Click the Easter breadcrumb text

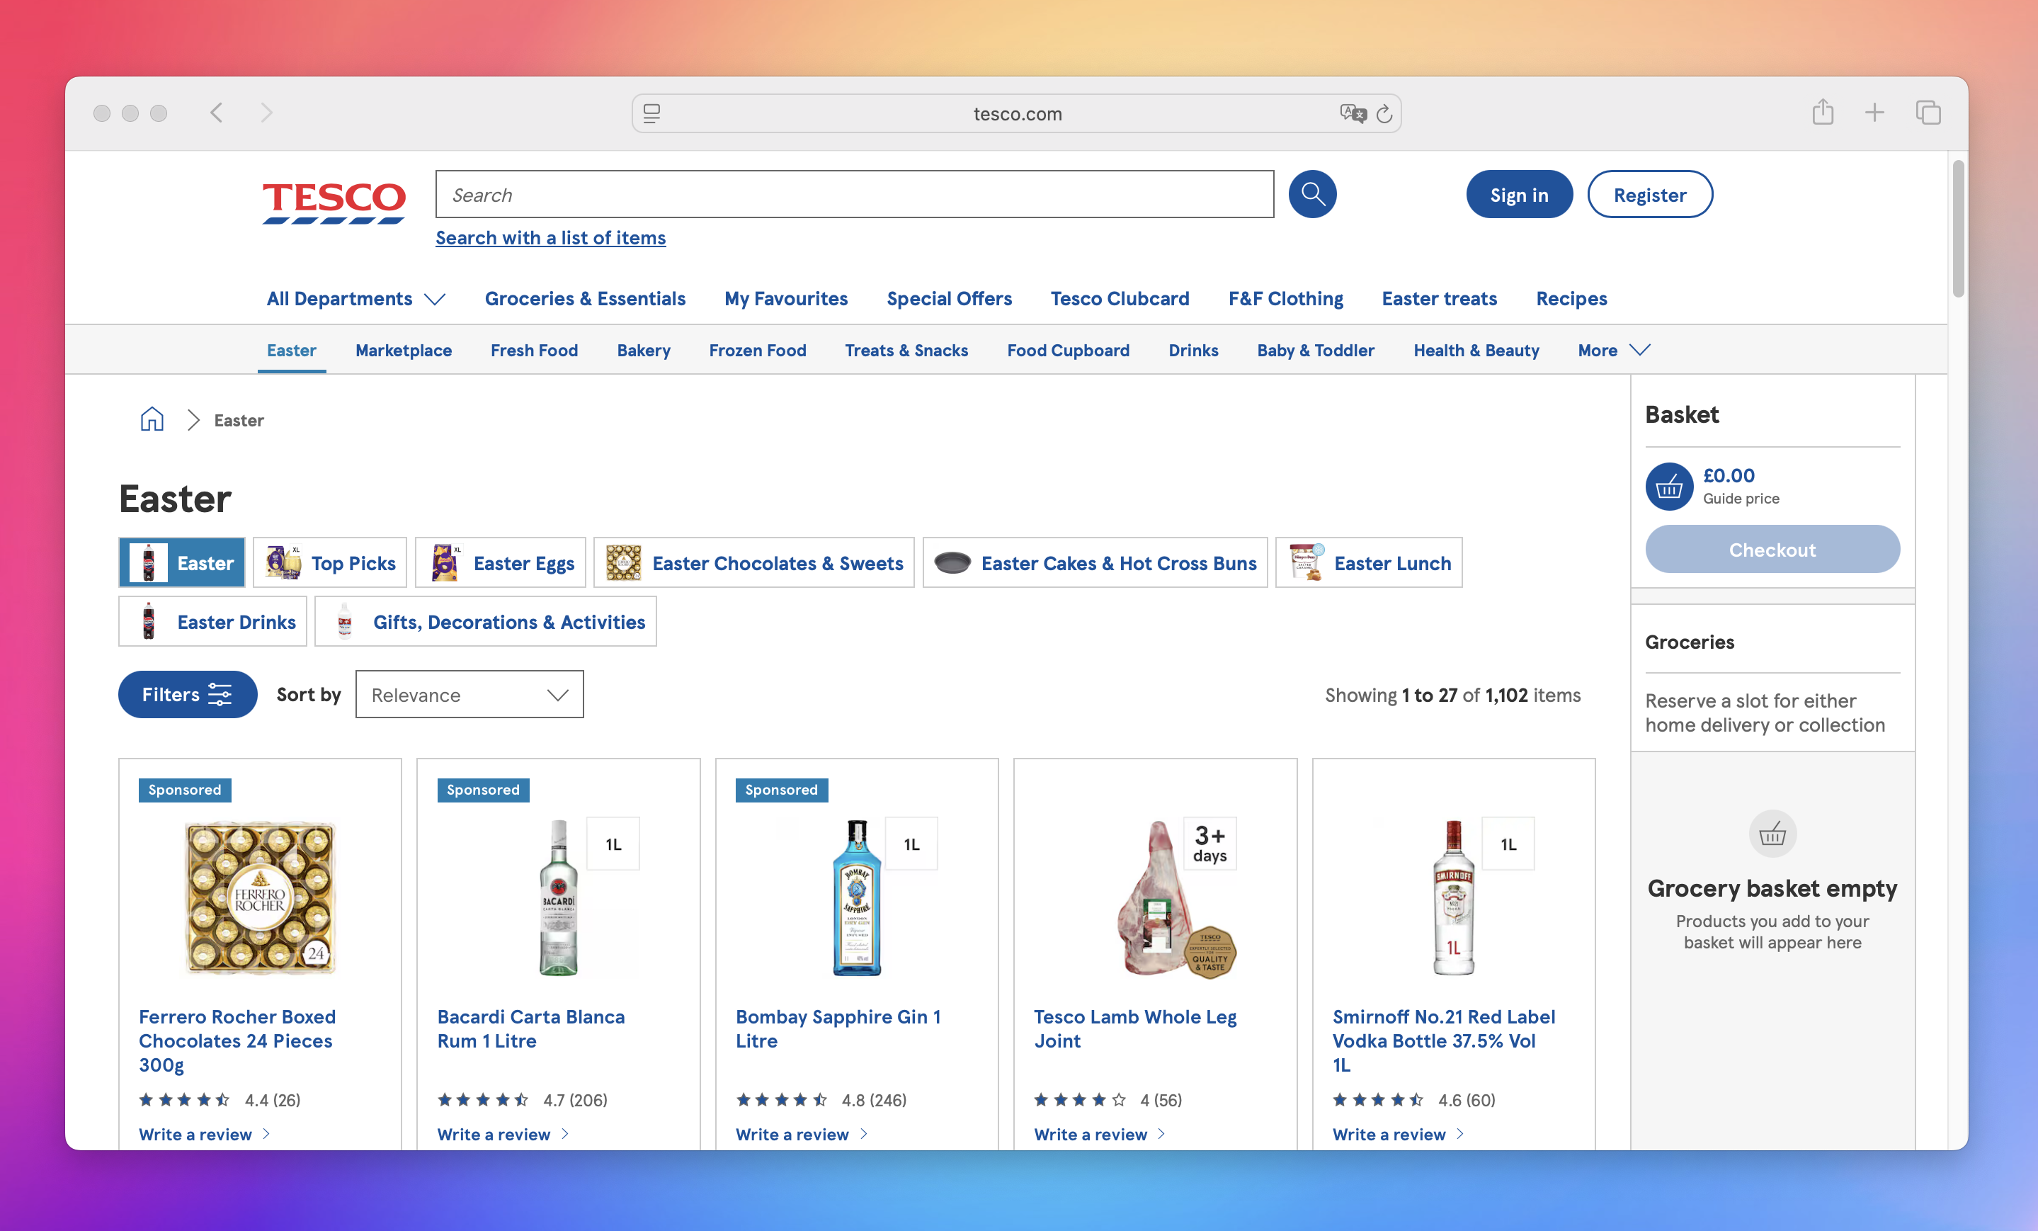[x=238, y=420]
